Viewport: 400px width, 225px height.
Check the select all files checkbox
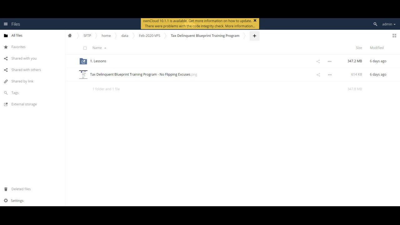85,48
